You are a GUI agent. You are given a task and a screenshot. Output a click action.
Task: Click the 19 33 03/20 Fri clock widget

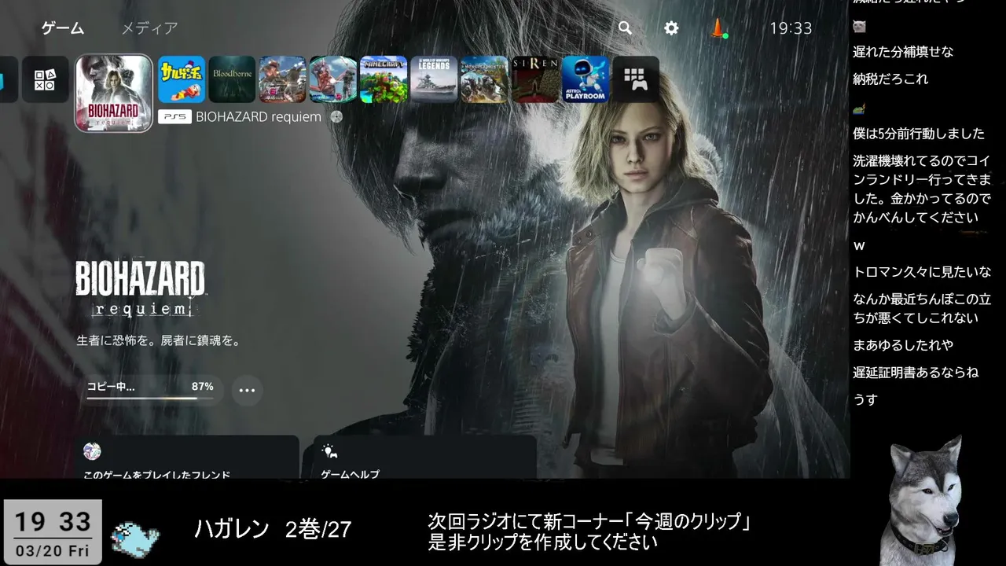point(52,531)
